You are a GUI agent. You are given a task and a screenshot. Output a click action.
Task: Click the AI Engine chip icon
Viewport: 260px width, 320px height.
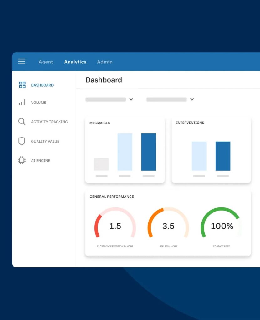point(22,161)
